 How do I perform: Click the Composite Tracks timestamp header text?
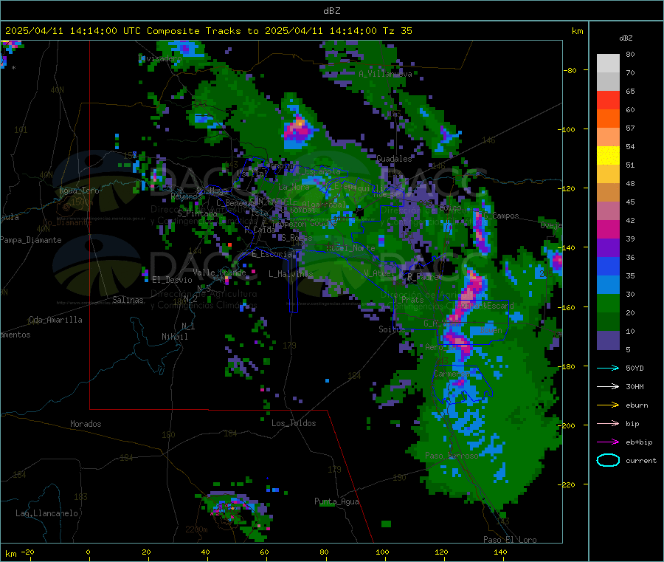pos(209,31)
